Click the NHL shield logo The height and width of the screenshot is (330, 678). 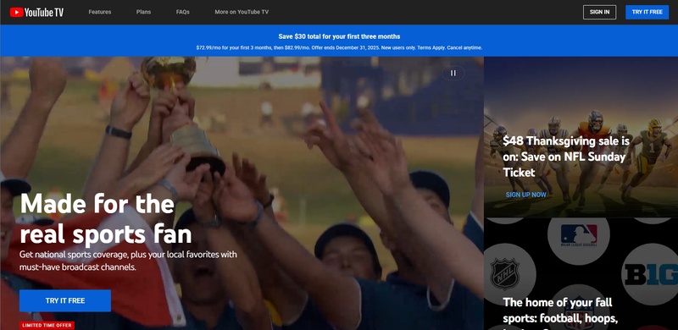pyautogui.click(x=504, y=274)
